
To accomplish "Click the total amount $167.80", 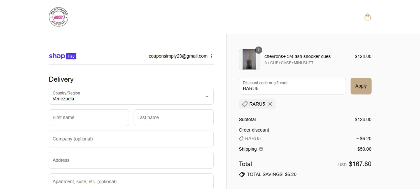I will [360, 164].
